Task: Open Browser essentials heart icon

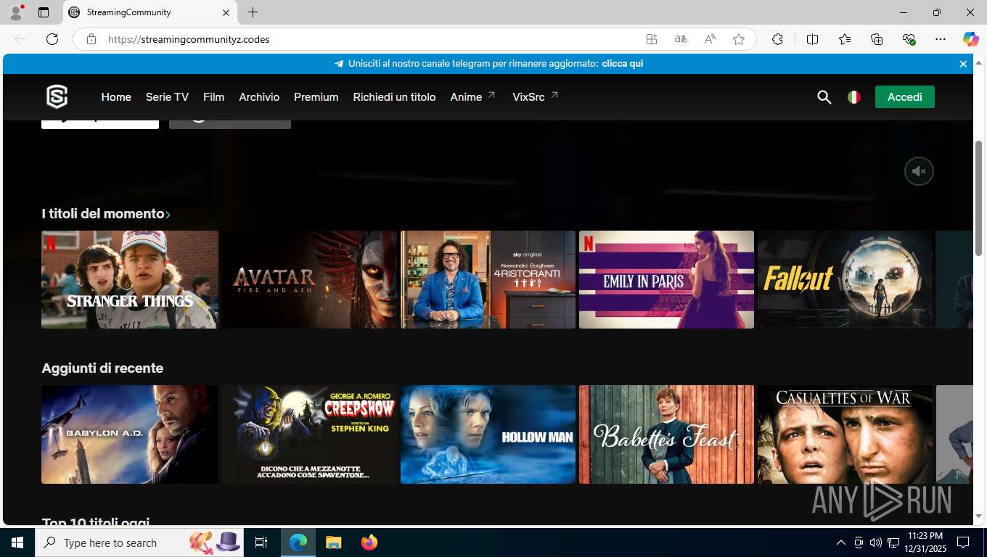Action: [x=909, y=39]
